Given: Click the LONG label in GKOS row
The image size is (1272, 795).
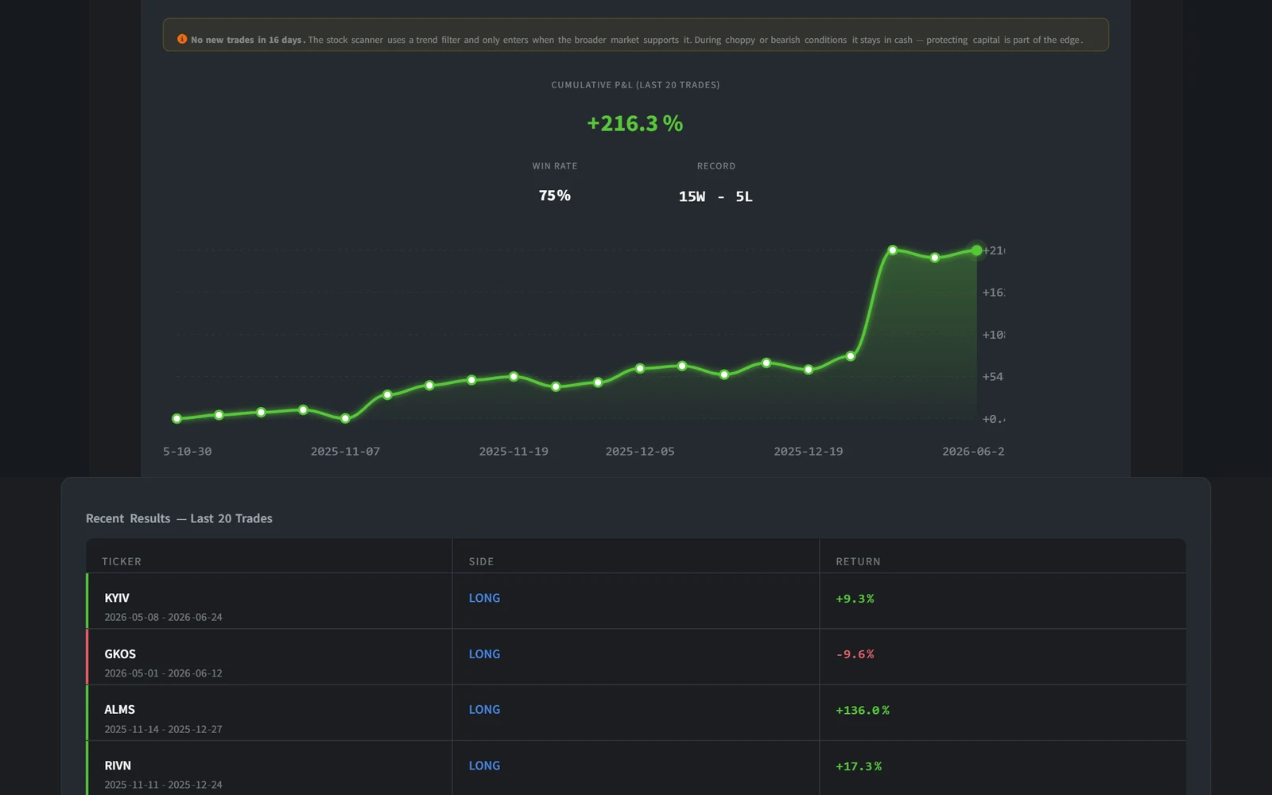Looking at the screenshot, I should point(484,654).
